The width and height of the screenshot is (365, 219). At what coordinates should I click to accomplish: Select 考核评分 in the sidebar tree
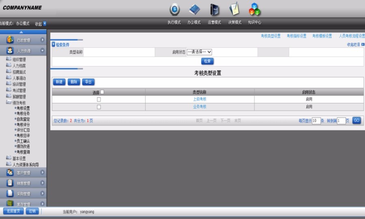[x=23, y=125]
